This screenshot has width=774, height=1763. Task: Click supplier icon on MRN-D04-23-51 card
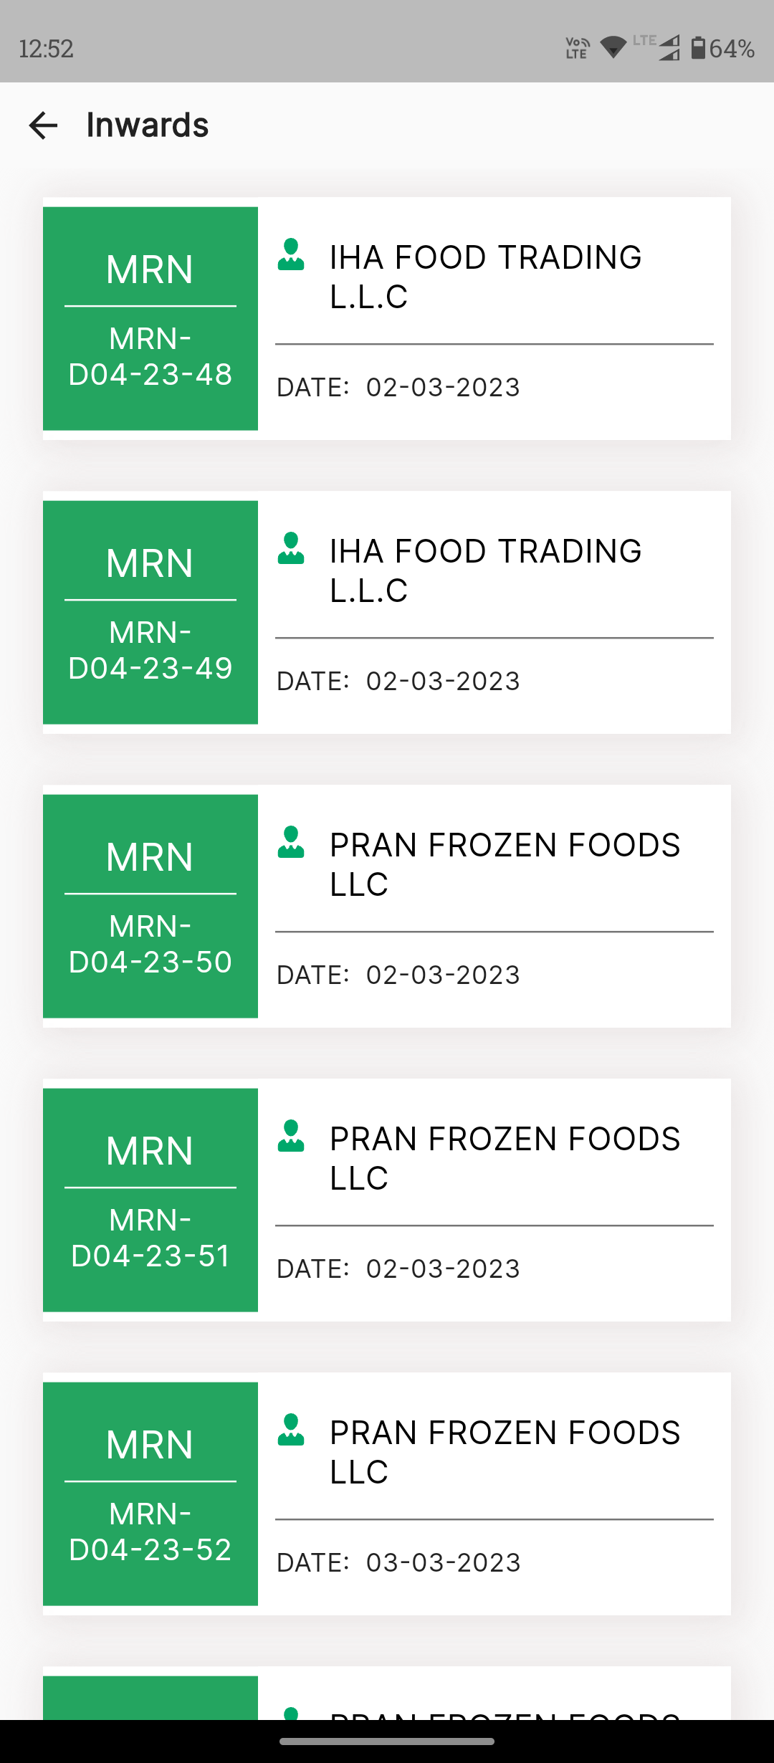[291, 1137]
